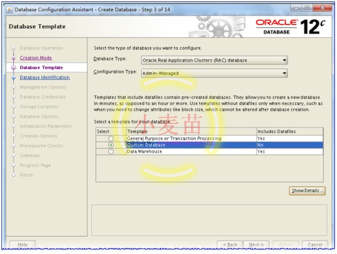Viewport: 337px width, 254px height.
Task: Click the greyed-out Finish button
Action: point(286,245)
